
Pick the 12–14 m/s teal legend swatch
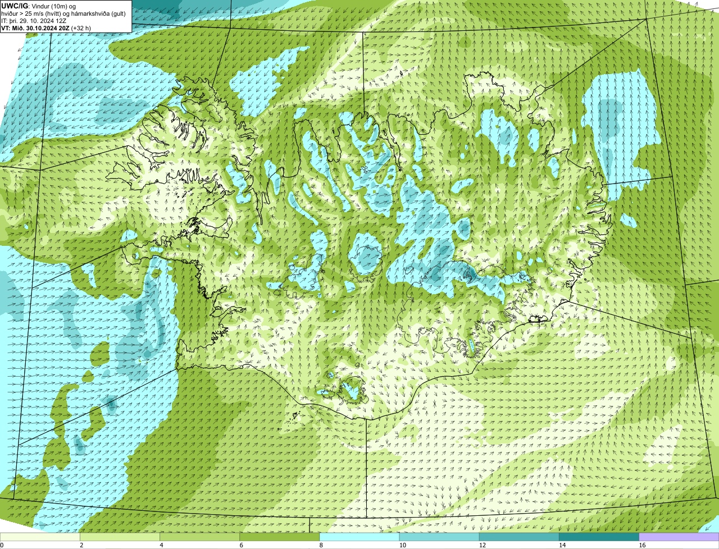tap(519, 537)
